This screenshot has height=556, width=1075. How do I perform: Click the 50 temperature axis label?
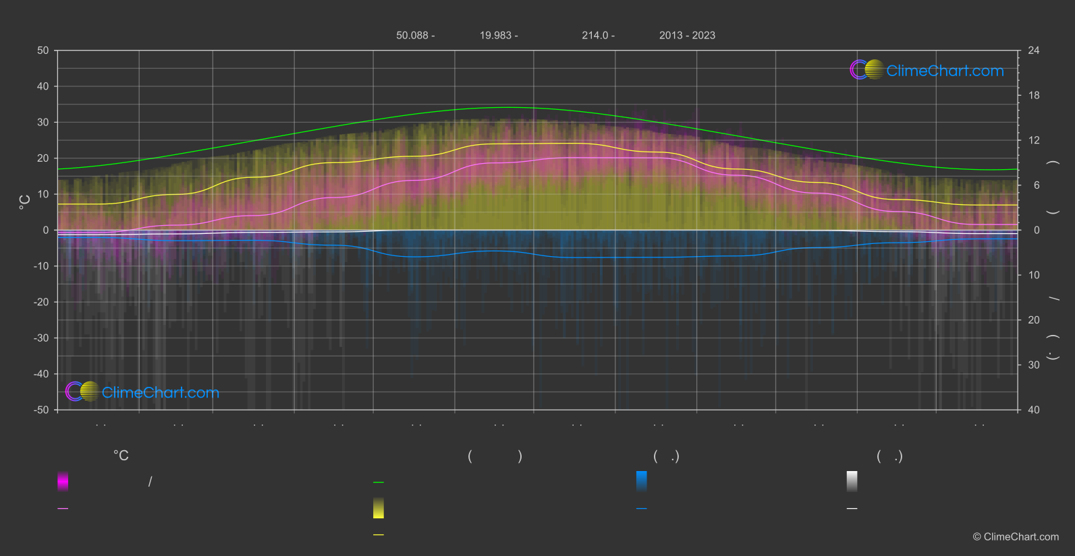[x=43, y=51]
